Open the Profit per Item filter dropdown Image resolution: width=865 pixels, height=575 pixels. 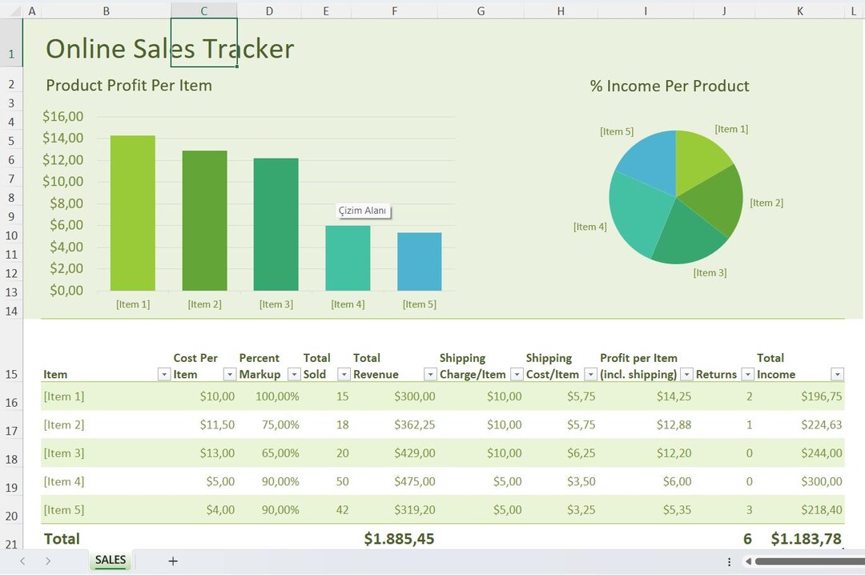(x=686, y=374)
